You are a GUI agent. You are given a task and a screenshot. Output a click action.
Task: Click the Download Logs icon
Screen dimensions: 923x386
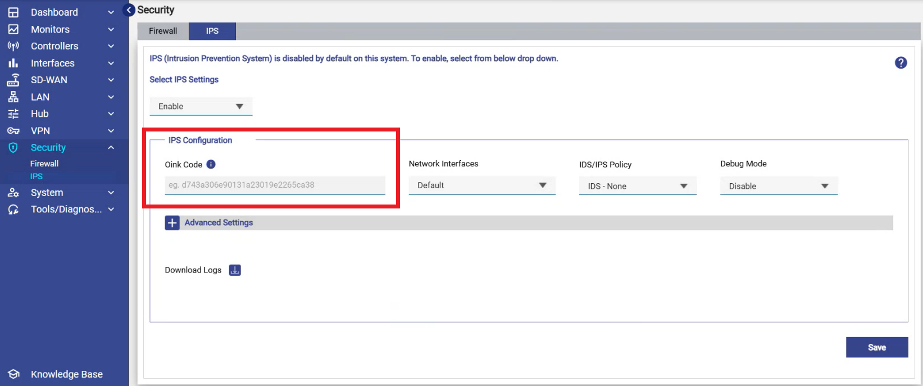point(235,270)
